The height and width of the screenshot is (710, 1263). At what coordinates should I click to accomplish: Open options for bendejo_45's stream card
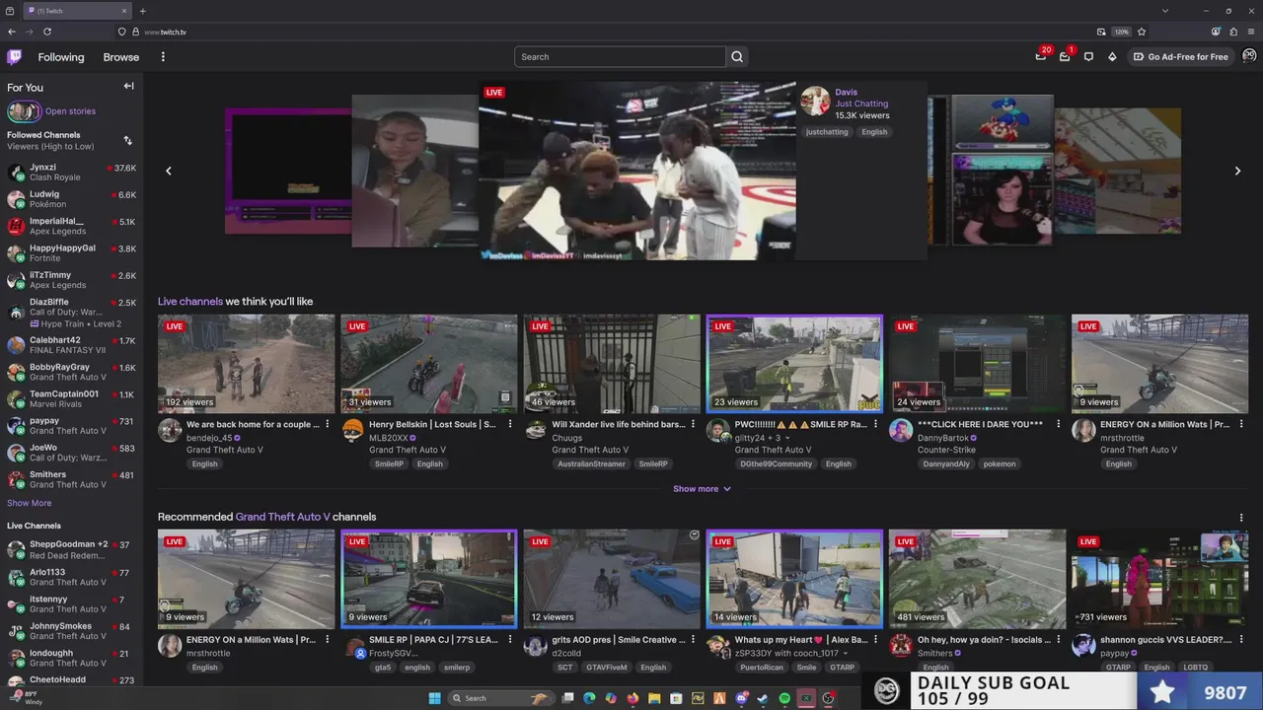(327, 424)
